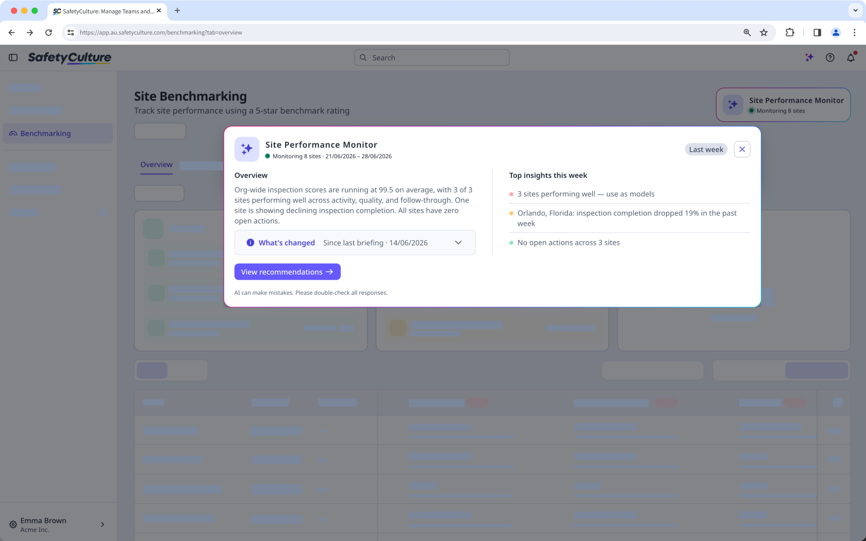
Task: Click View recommendations button
Action: 287,272
